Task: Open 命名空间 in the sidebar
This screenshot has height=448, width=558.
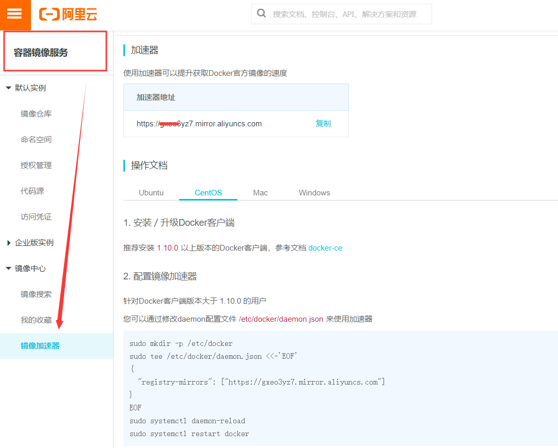Action: 36,139
